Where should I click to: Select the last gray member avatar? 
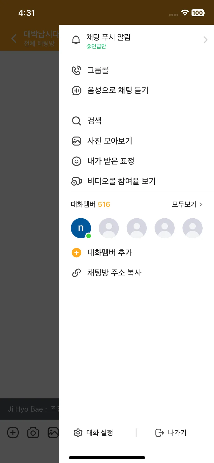[x=193, y=228]
